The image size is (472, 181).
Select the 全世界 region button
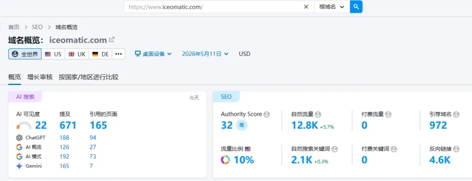pyautogui.click(x=25, y=54)
